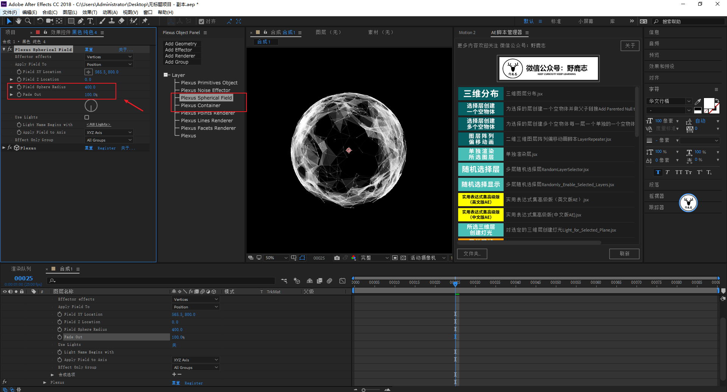727x392 pixels.
Task: Open the 文件(F) menu
Action: (x=9, y=12)
